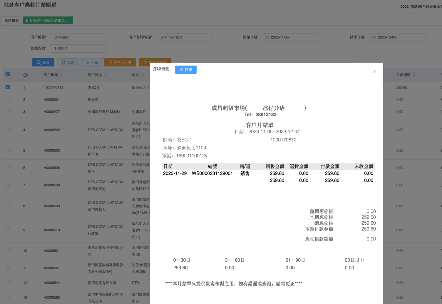Viewport: 442px width, 304px height.
Task: Click the calendar icon in 結束日期
Action: (374, 37)
